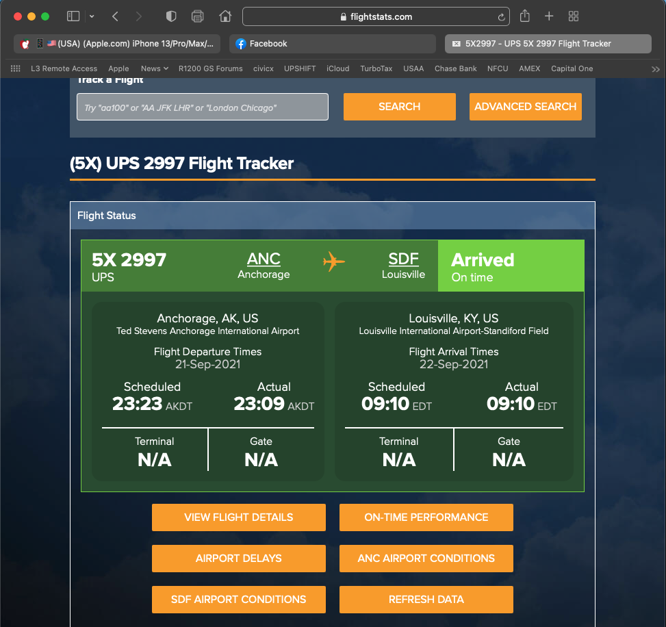Click ON-TIME PERFORMANCE button
The width and height of the screenshot is (666, 627).
(426, 517)
